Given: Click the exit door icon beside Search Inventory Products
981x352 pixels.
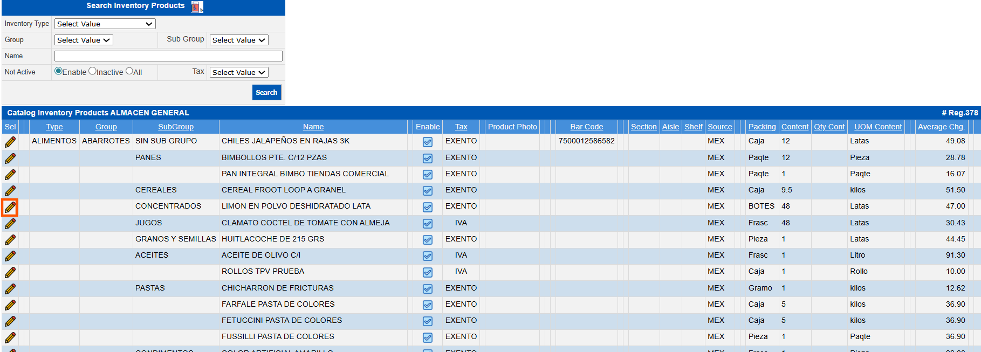Looking at the screenshot, I should [x=197, y=7].
